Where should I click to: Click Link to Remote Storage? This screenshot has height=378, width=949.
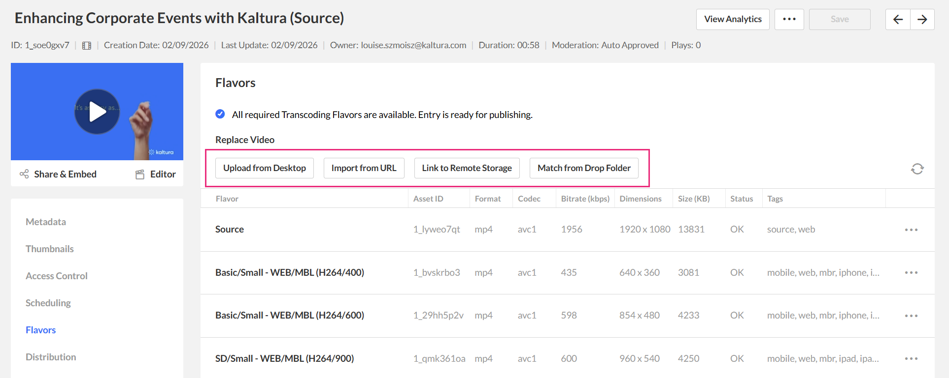click(x=467, y=168)
